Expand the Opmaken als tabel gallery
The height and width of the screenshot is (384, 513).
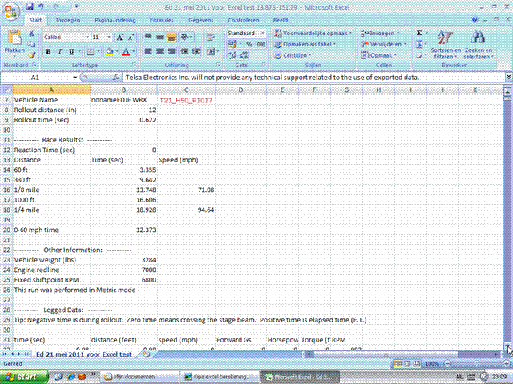[x=305, y=44]
